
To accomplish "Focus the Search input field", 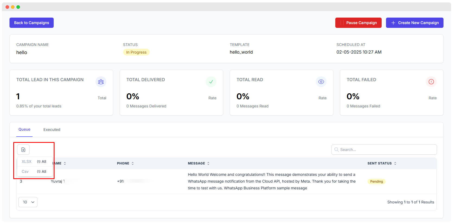I will click(384, 150).
